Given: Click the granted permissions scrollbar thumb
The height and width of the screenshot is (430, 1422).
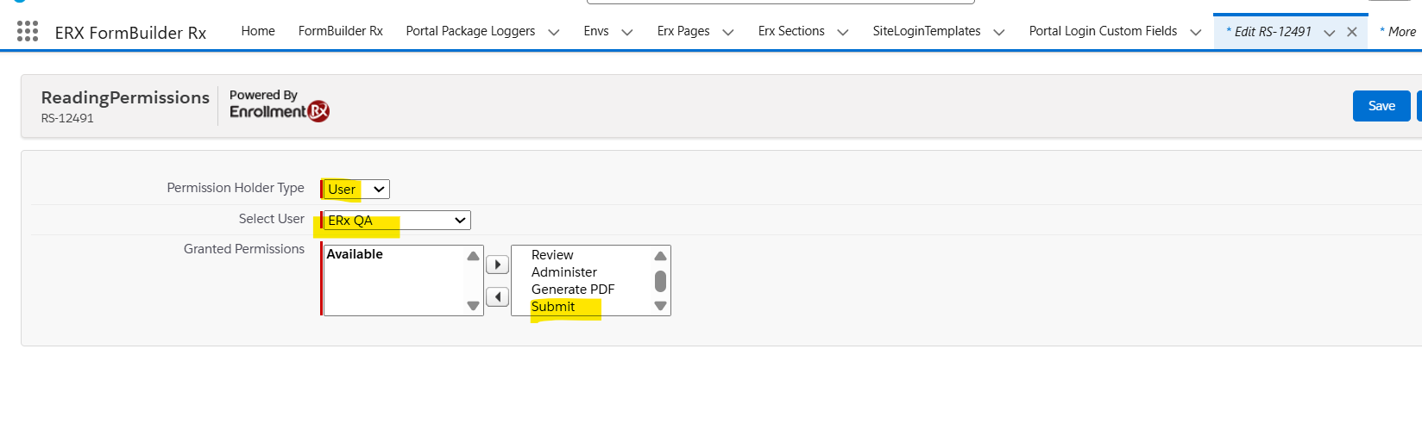Looking at the screenshot, I should [x=660, y=281].
